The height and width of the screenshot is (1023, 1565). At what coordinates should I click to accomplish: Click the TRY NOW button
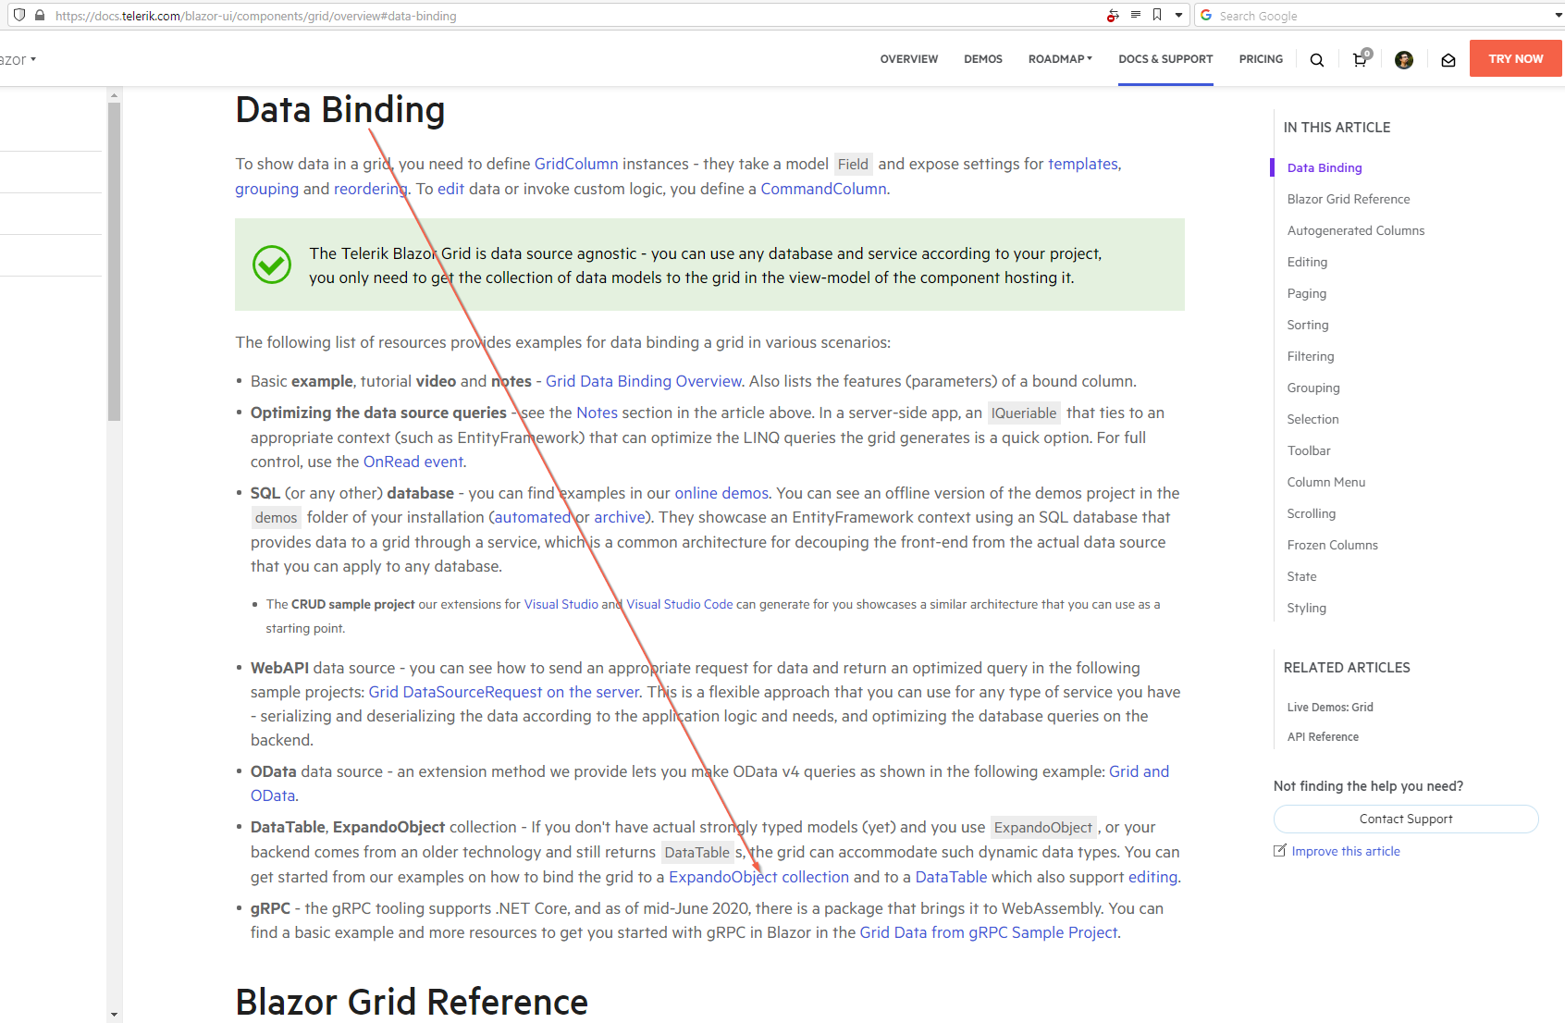click(1516, 58)
